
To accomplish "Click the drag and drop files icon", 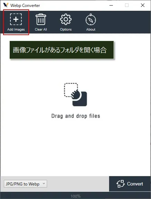I will point(75,94).
